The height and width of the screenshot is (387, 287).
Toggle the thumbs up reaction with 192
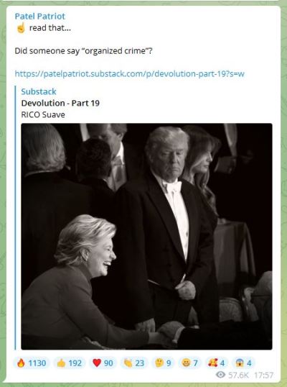pyautogui.click(x=69, y=363)
